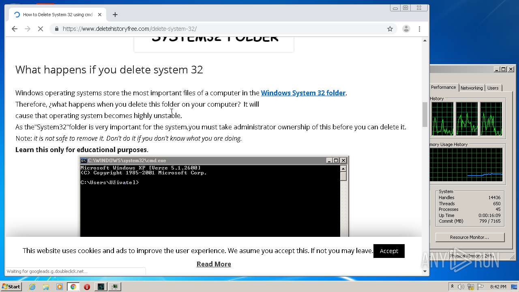
Task: View site security padlock info
Action: point(56,29)
